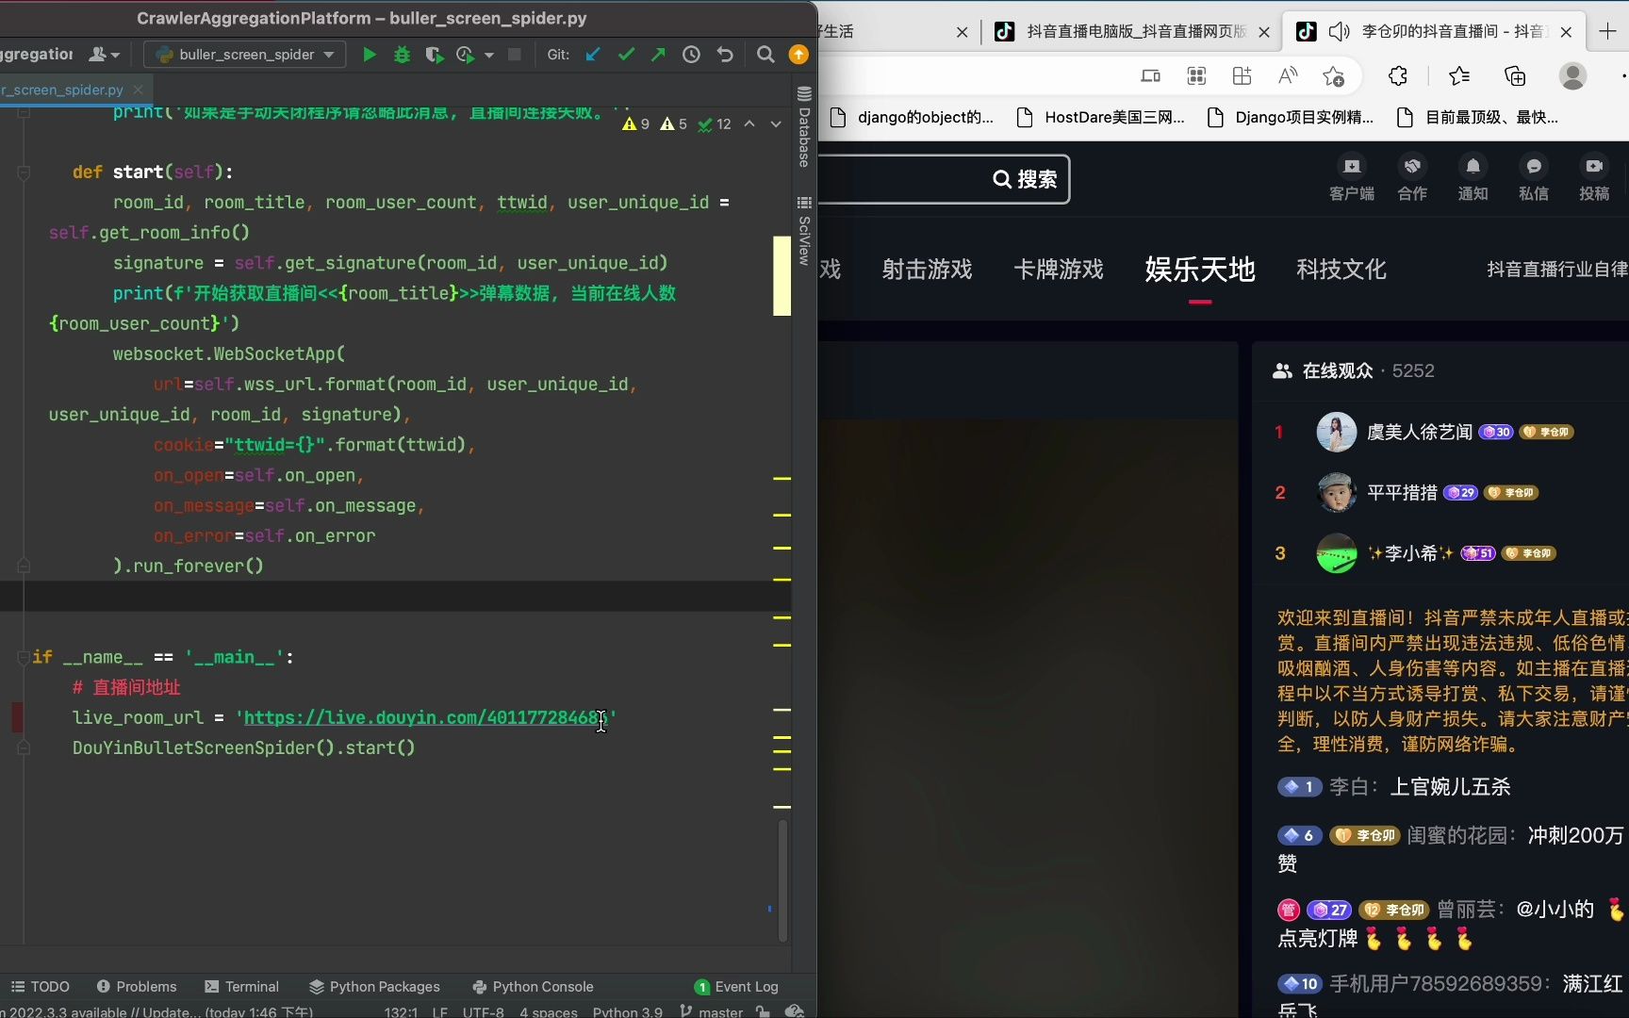
Task: Open 通知 notifications bell
Action: (1473, 178)
